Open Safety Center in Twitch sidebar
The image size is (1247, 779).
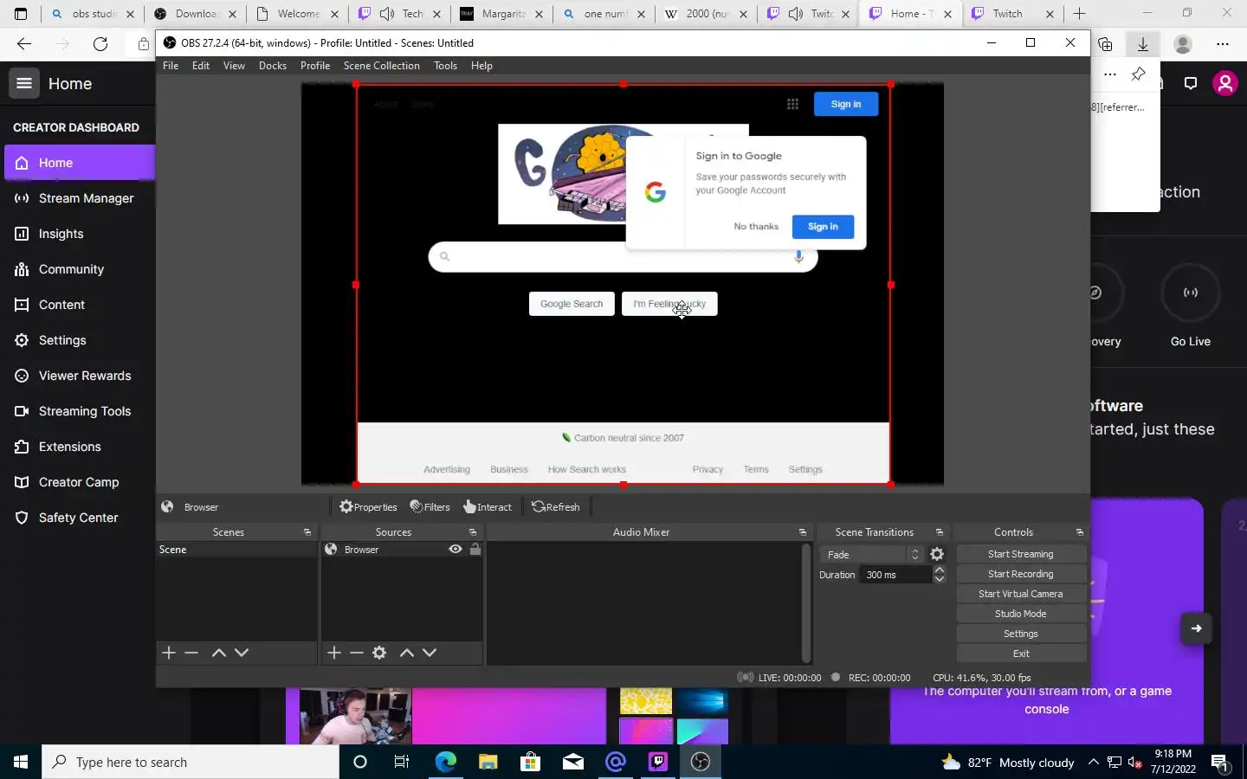tap(78, 518)
